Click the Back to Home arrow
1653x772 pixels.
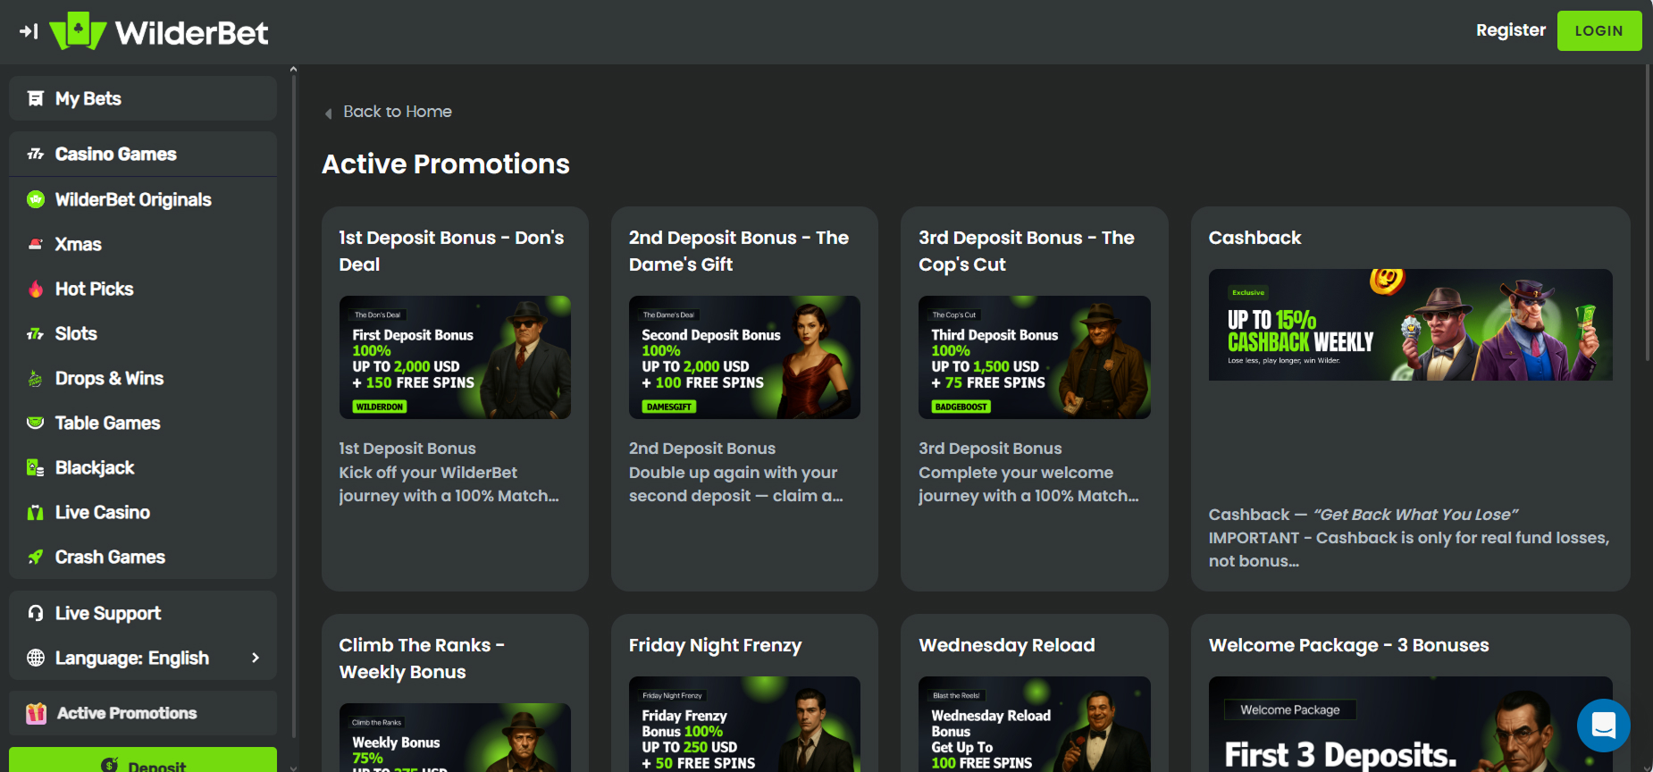(328, 113)
